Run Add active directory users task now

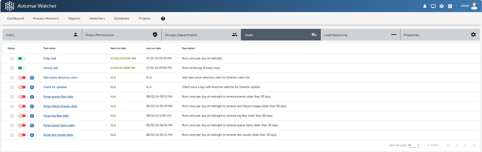[32, 78]
